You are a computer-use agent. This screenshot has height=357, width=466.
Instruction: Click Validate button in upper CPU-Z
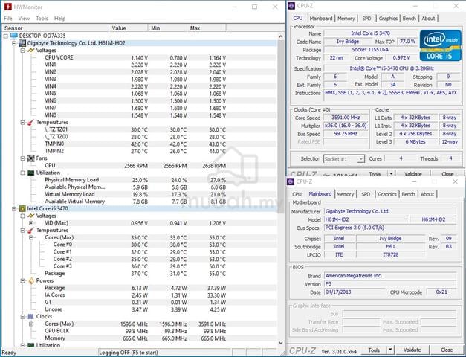413,174
